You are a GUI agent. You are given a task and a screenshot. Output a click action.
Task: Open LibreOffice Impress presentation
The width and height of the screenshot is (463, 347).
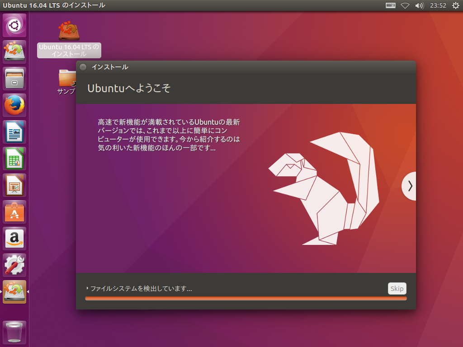[14, 185]
